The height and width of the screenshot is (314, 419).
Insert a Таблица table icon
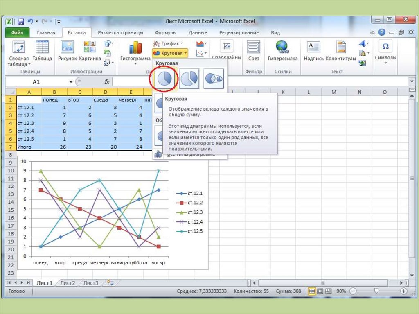point(42,47)
